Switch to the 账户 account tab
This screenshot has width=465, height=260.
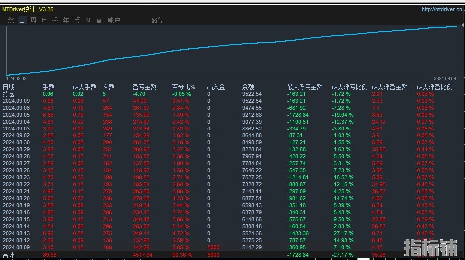pos(114,20)
